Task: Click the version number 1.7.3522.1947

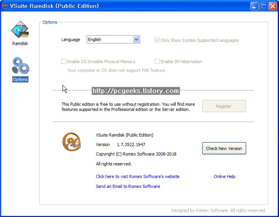Action: (x=131, y=145)
